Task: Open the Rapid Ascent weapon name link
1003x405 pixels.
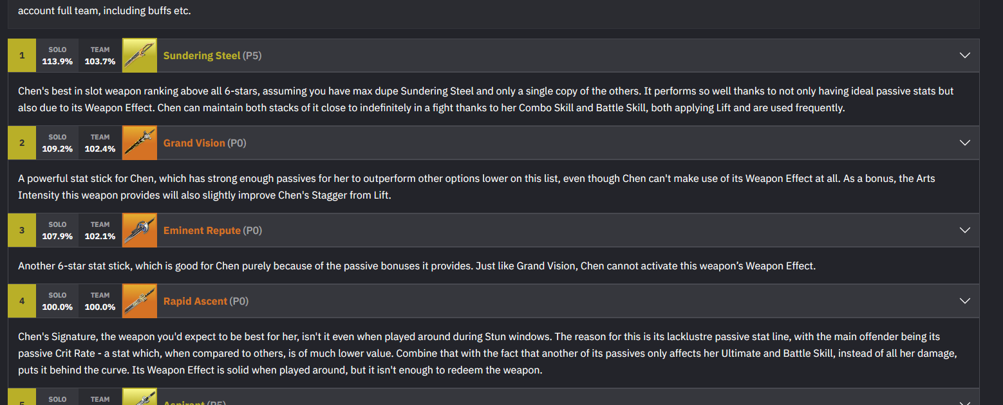Action: click(195, 301)
